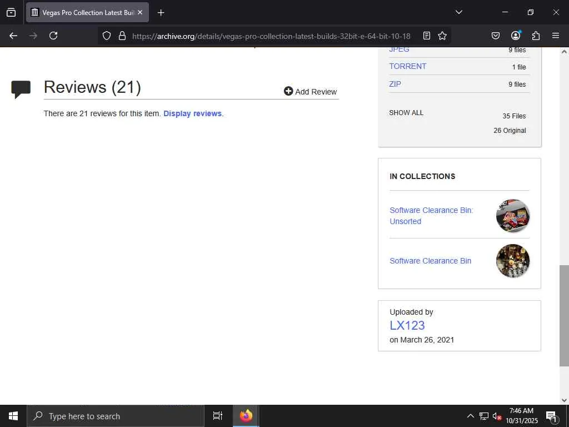Viewport: 569px width, 427px height.
Task: Open Firefox View tab overview icon
Action: [x=11, y=12]
